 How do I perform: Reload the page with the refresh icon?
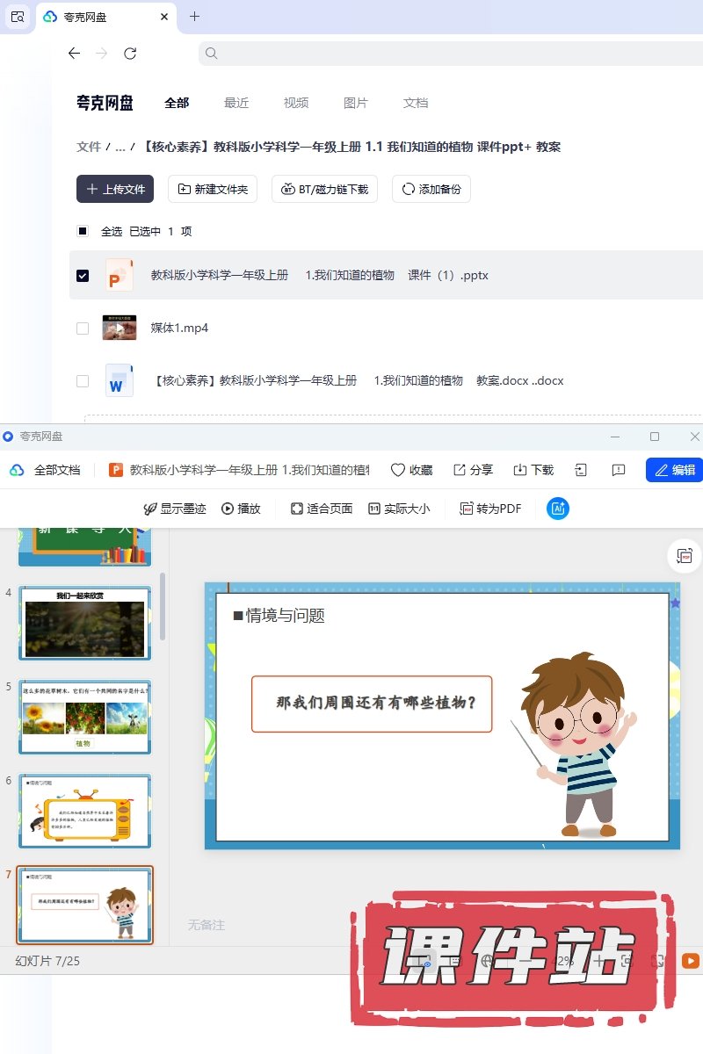(x=130, y=54)
